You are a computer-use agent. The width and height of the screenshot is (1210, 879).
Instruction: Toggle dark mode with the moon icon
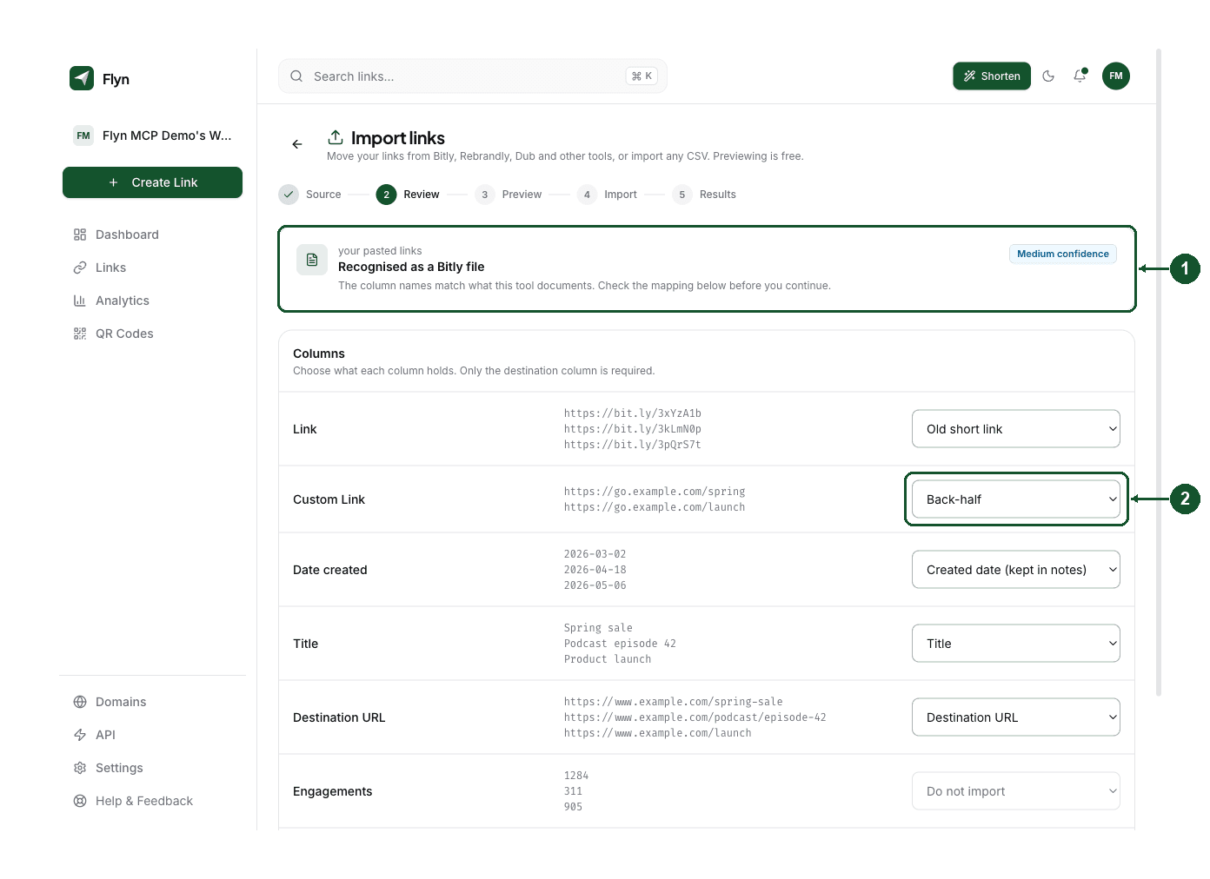pos(1048,76)
